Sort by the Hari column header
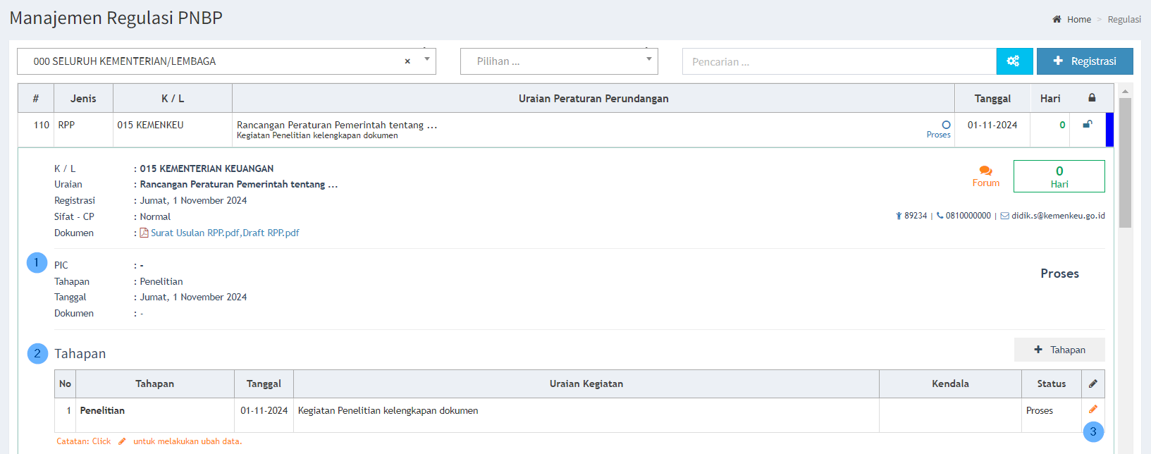This screenshot has width=1151, height=454. [x=1050, y=99]
